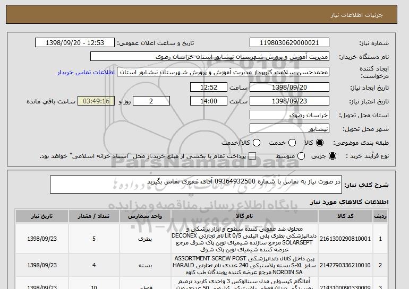The width and height of the screenshot is (409, 289).
Task: Click the ردیف column header
Action: [380, 216]
